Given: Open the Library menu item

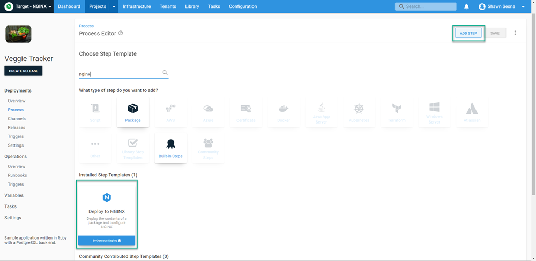Looking at the screenshot, I should point(191,6).
